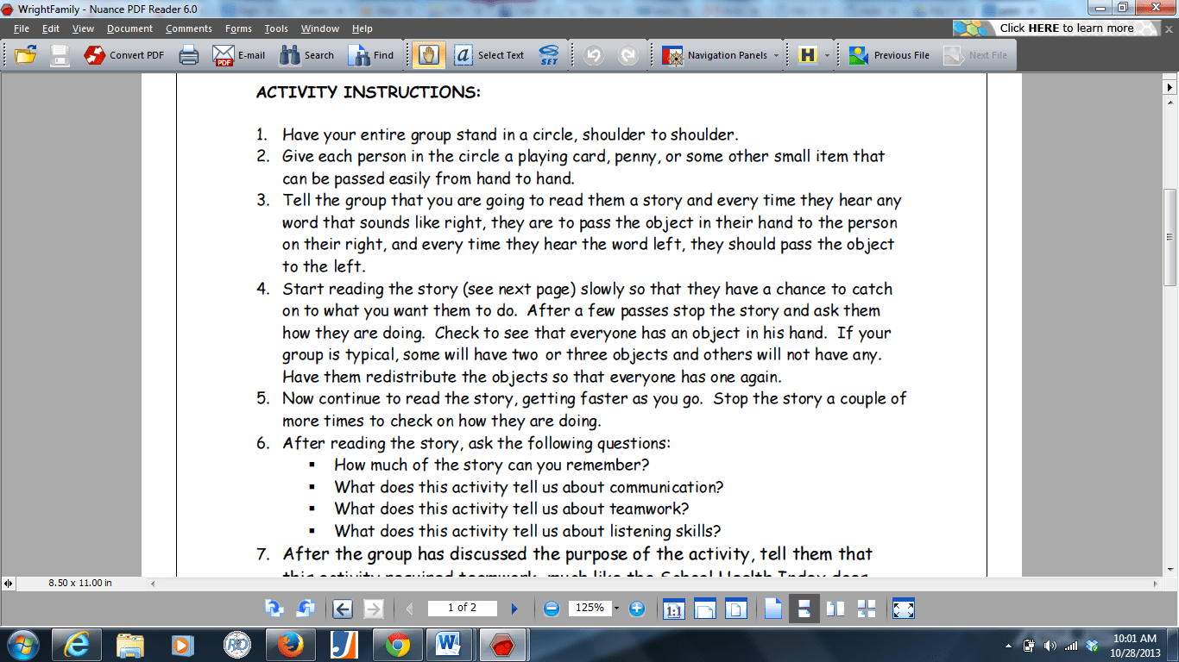Click the Convert PDF toolbar button
This screenshot has height=662, width=1179.
tap(124, 55)
